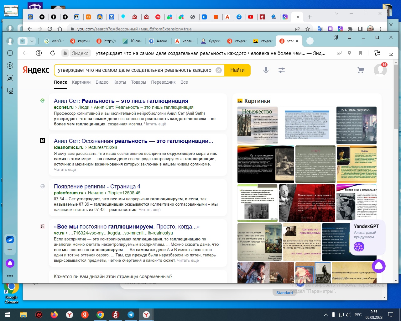Image resolution: width=401 pixels, height=321 pixels.
Task: Click the Yandex logo
Action: [x=36, y=70]
